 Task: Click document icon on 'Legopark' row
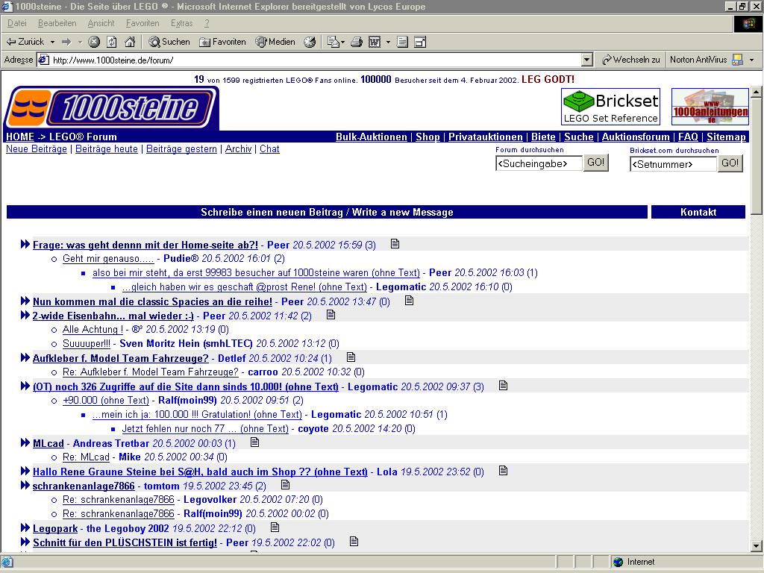click(275, 527)
